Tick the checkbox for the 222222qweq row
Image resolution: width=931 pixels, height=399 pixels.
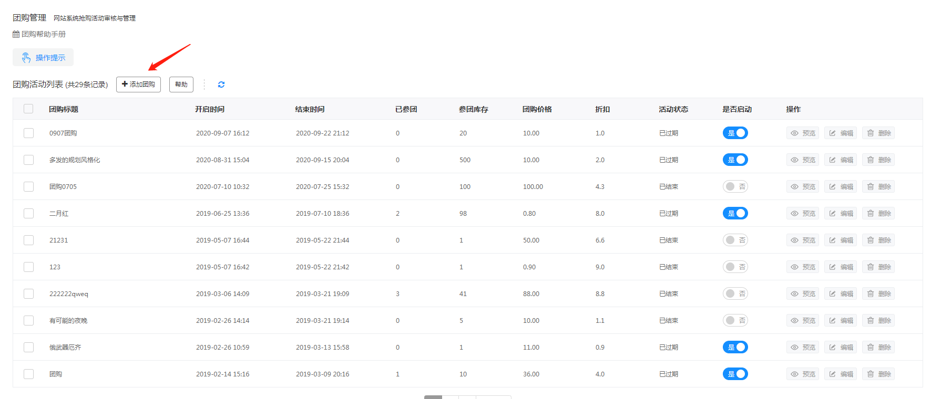28,294
